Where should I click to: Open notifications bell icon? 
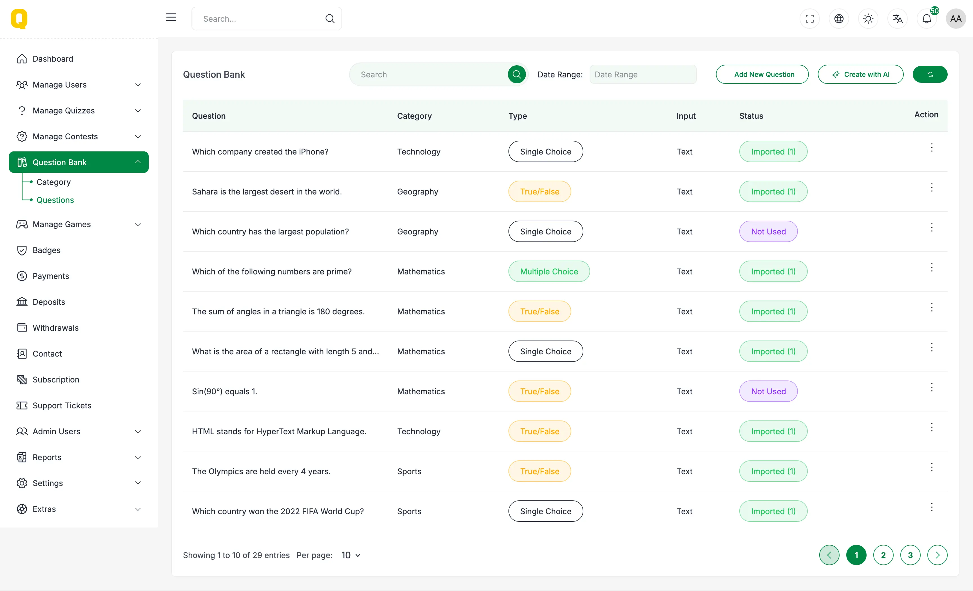pos(926,19)
